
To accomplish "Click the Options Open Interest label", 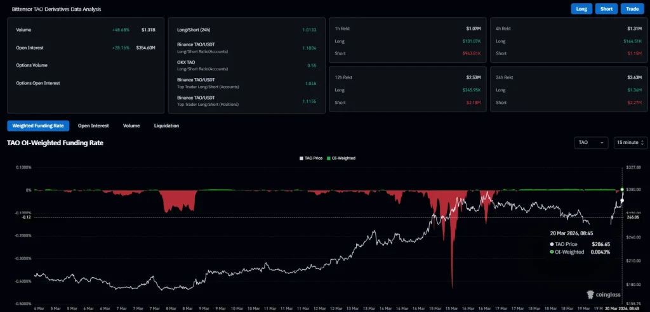I will (x=38, y=83).
